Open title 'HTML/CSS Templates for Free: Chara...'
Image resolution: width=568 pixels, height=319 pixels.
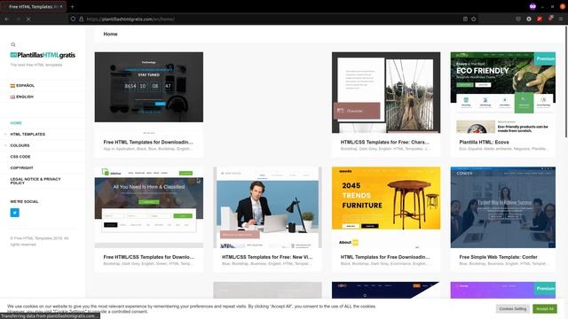point(384,142)
